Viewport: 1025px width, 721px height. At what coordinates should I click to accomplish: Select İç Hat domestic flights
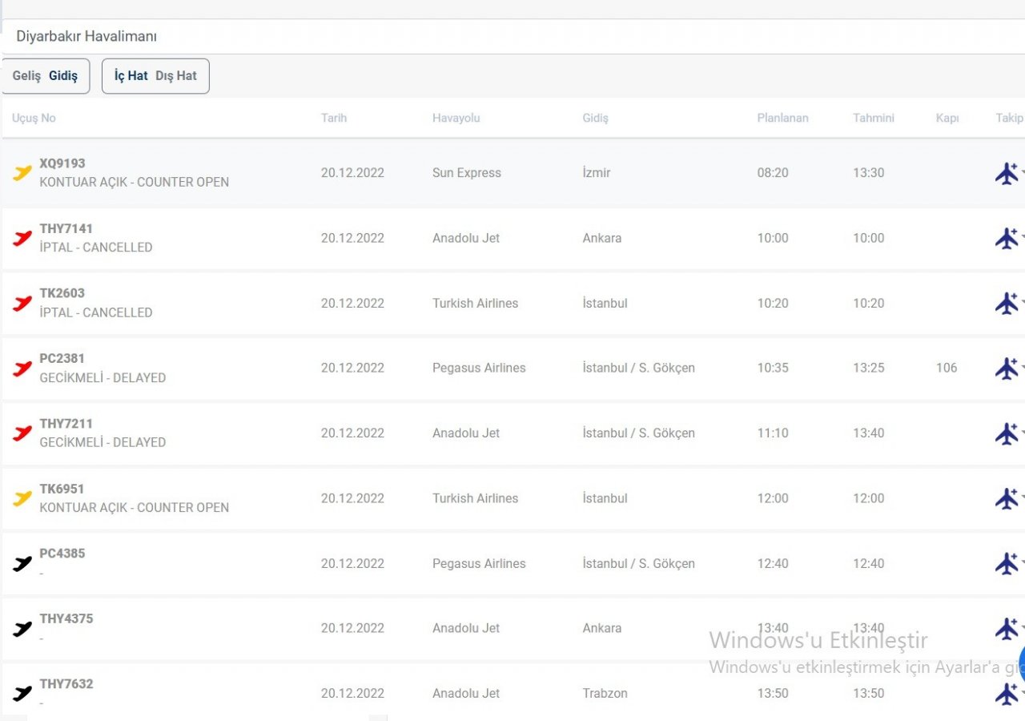[x=131, y=76]
